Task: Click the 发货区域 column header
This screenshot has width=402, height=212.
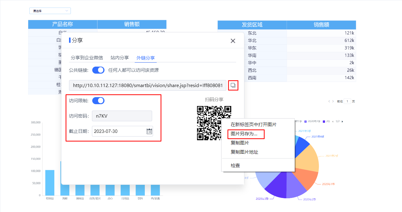Action: tap(252, 25)
